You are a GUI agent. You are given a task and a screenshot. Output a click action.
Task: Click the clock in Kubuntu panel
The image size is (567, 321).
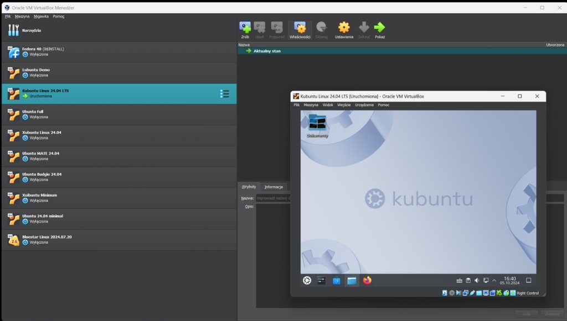click(x=509, y=281)
